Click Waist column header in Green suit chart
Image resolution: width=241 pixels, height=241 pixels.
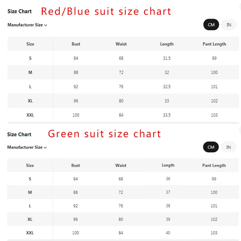click(121, 165)
